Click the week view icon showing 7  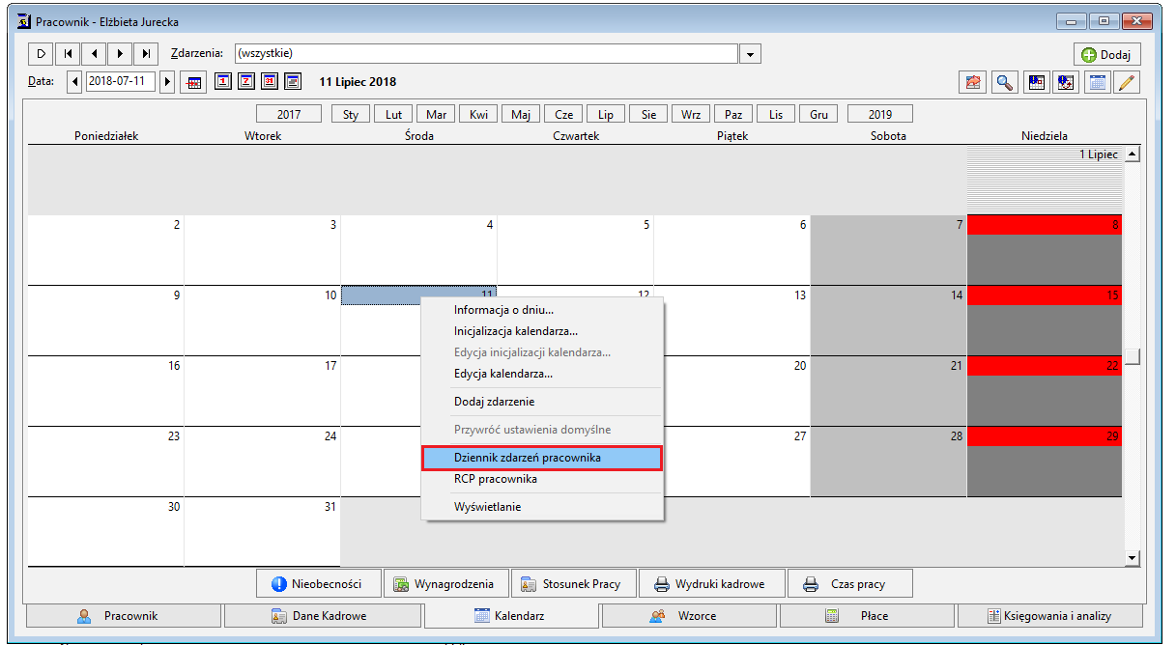coord(246,81)
